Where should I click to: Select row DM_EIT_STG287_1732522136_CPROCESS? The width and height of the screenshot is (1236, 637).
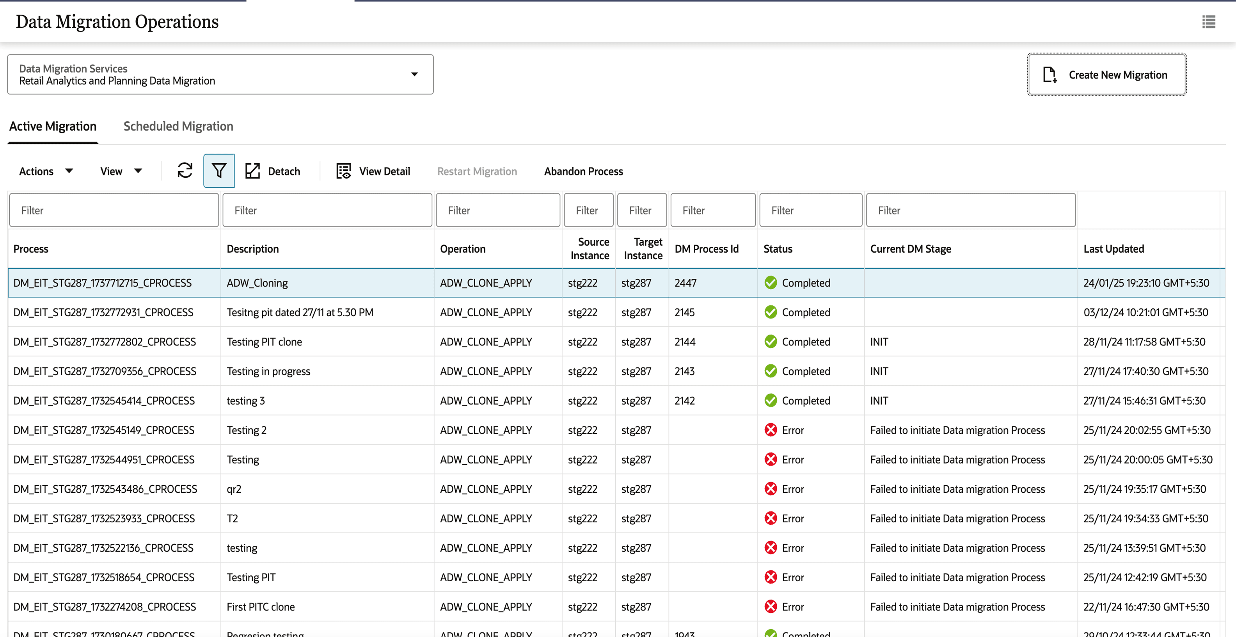(x=616, y=548)
